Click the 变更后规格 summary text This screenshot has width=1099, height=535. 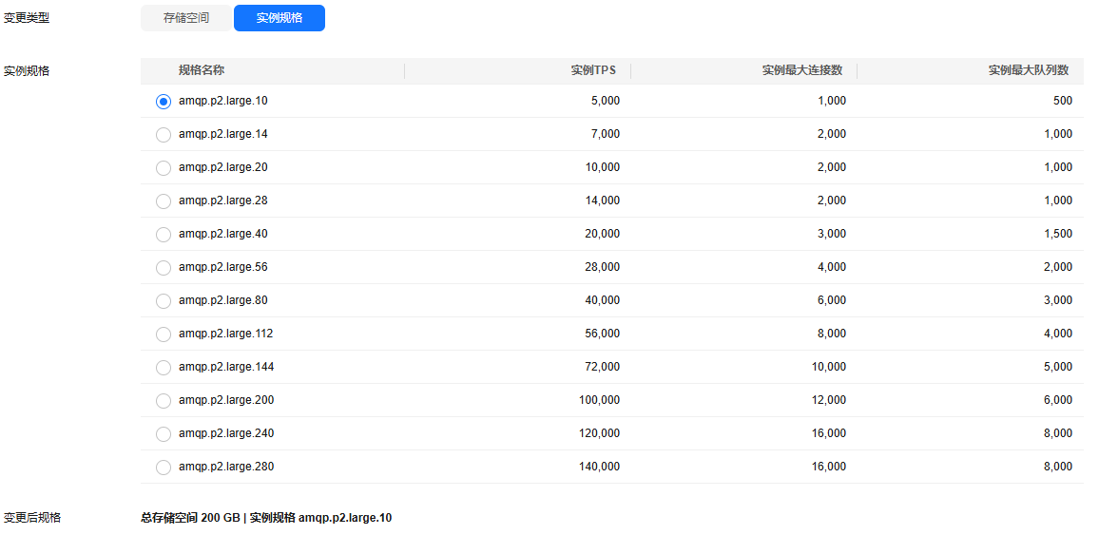click(x=266, y=518)
